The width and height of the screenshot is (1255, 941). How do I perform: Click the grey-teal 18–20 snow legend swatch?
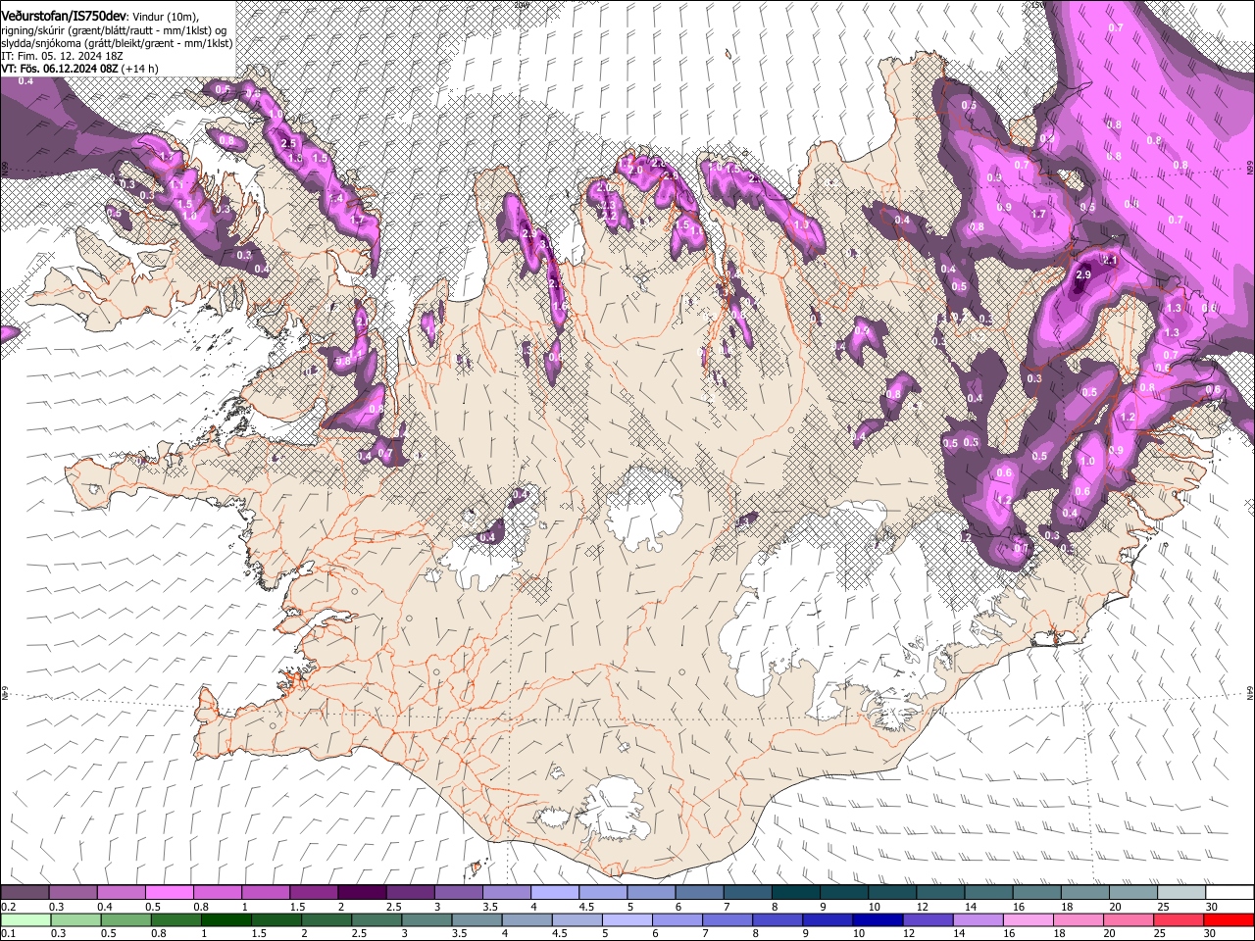pos(1083,892)
